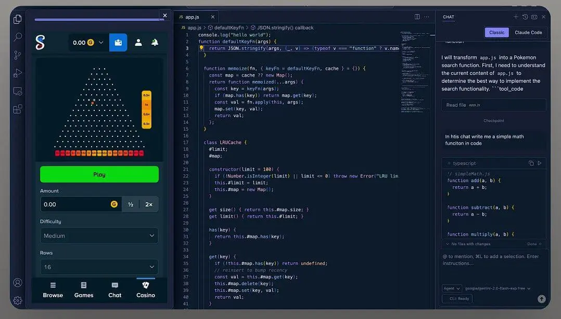Open the Extensions view
The width and height of the screenshot is (561, 319).
[x=18, y=109]
